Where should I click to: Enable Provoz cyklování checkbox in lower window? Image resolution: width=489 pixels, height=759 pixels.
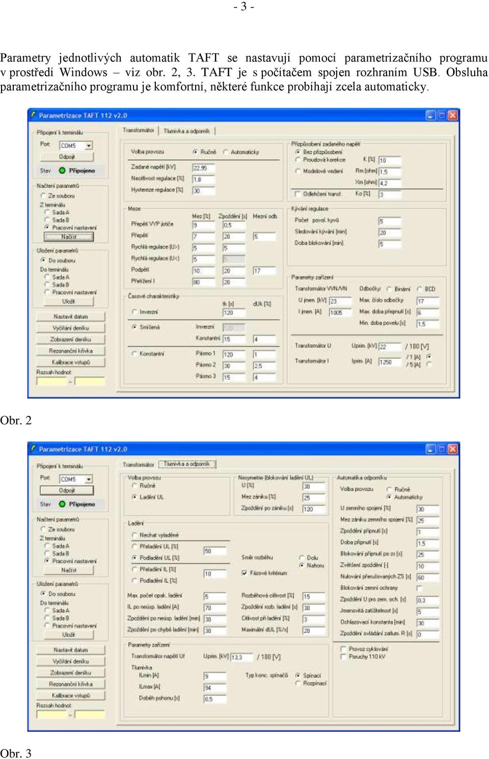pos(343,649)
